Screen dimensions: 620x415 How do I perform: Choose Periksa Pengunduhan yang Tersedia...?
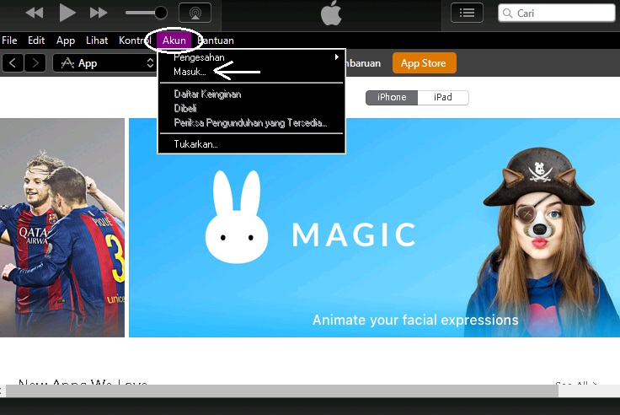point(252,123)
